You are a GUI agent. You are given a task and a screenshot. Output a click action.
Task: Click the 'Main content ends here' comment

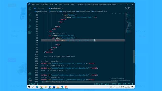(x=59, y=57)
